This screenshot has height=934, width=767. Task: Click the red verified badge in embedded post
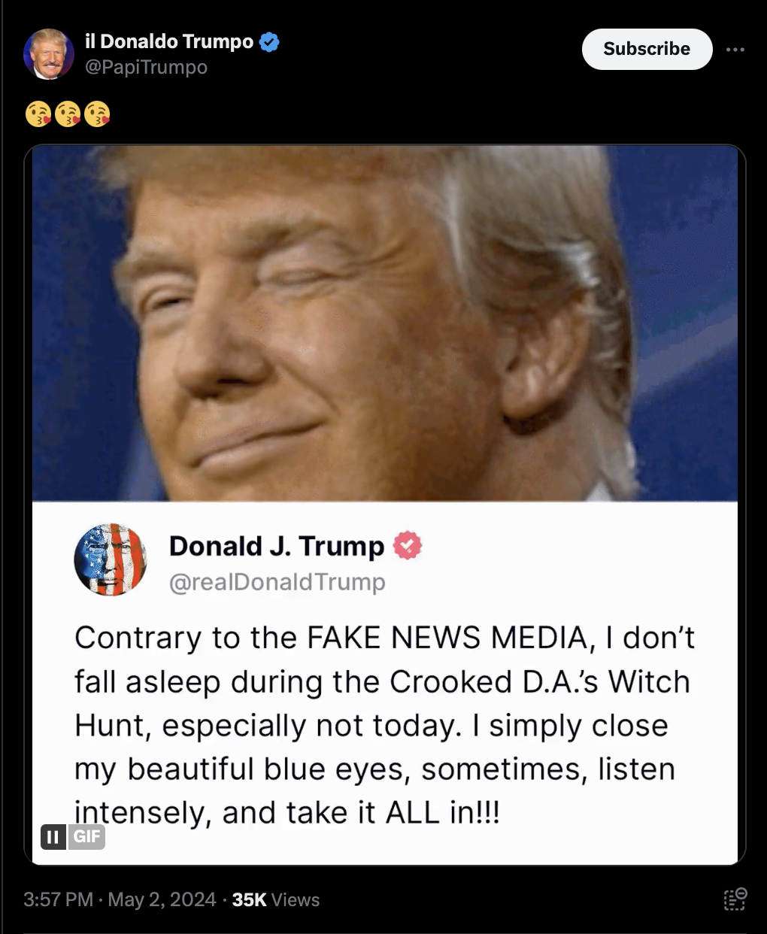click(x=407, y=545)
